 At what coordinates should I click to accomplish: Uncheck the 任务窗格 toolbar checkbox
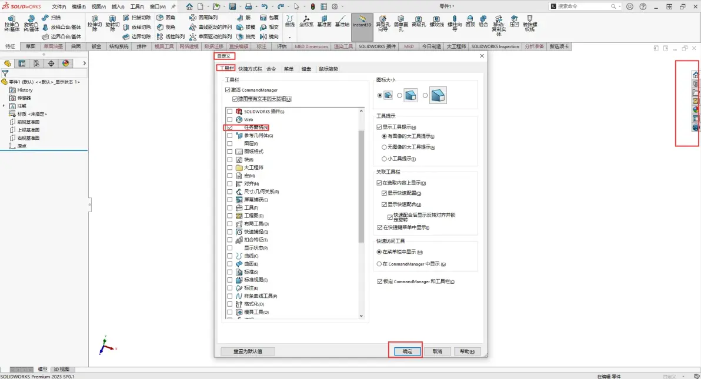pos(230,128)
